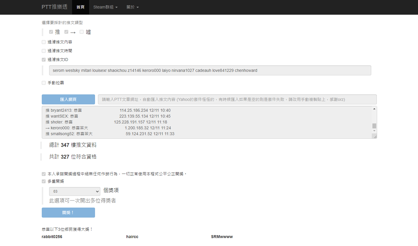Expand the Steam群組 dropdown menu
The width and height of the screenshot is (418, 246).
[x=105, y=7]
